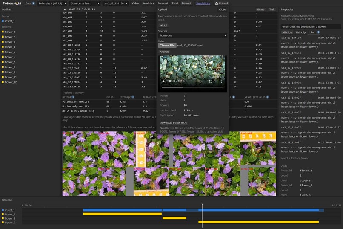
Task: Click the preview video progress bar
Action: [x=192, y=87]
